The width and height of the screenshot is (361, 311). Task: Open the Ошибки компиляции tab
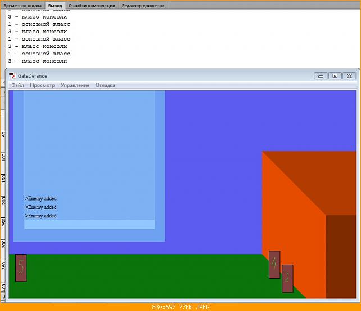pos(92,6)
